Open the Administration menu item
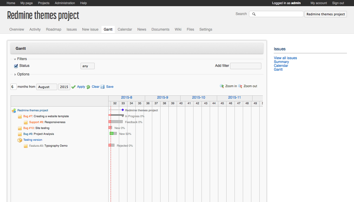354x202 pixels. pyautogui.click(x=65, y=3)
